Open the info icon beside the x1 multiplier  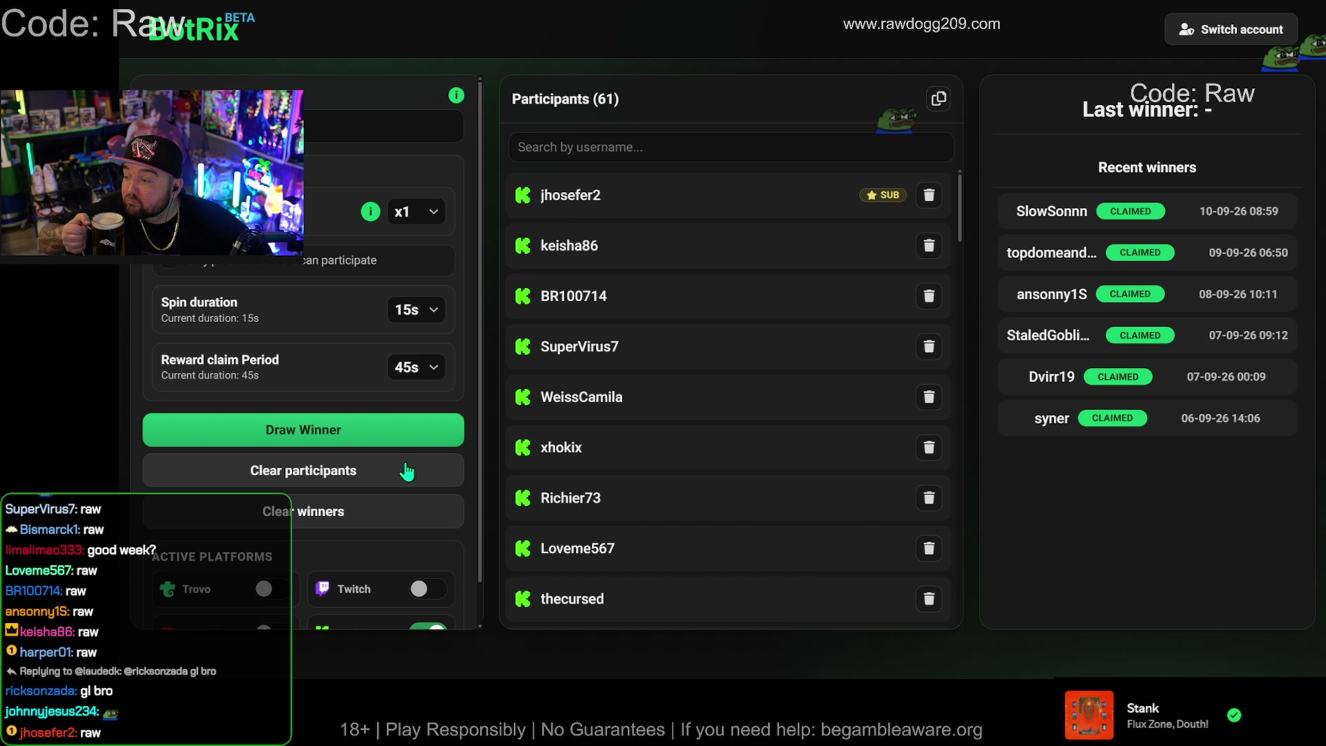click(371, 211)
